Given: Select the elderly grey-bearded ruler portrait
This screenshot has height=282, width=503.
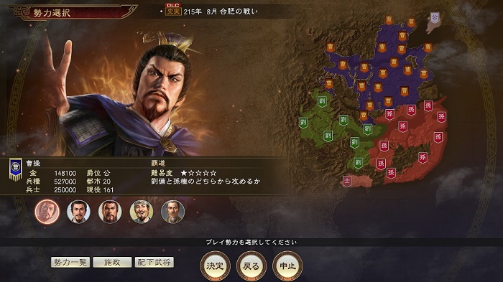Looking at the screenshot, I should pyautogui.click(x=173, y=212).
